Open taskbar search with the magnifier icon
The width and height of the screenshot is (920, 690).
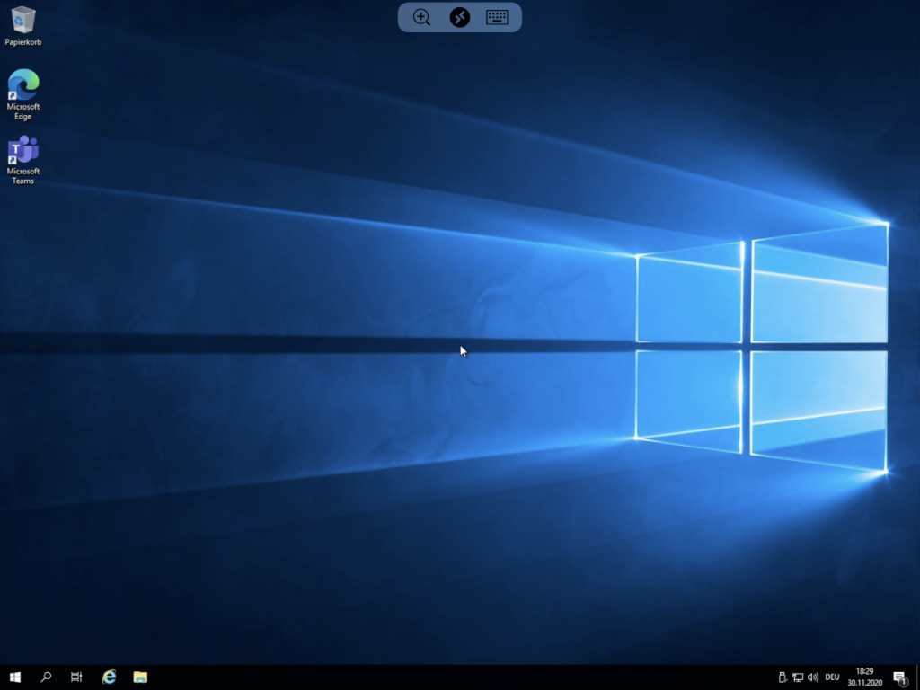point(46,677)
